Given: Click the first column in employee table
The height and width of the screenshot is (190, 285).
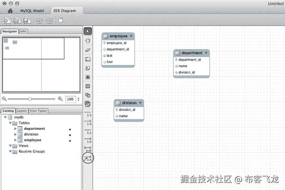Looking at the screenshot, I should [x=118, y=62].
